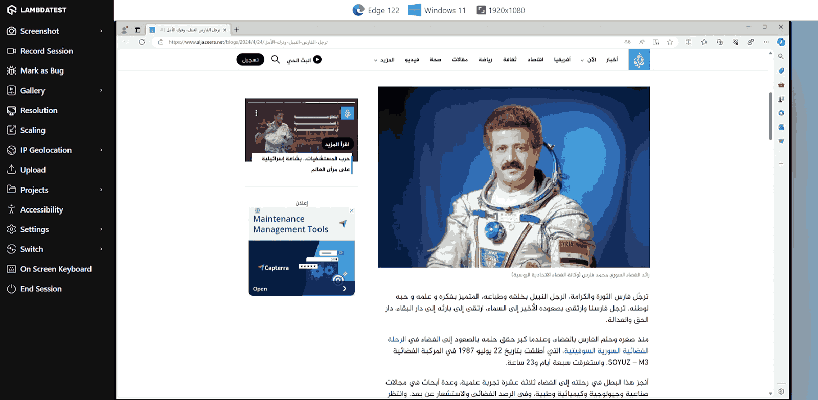Open Edge Settings and more ellipsis
The height and width of the screenshot is (400, 818).
coord(766,42)
